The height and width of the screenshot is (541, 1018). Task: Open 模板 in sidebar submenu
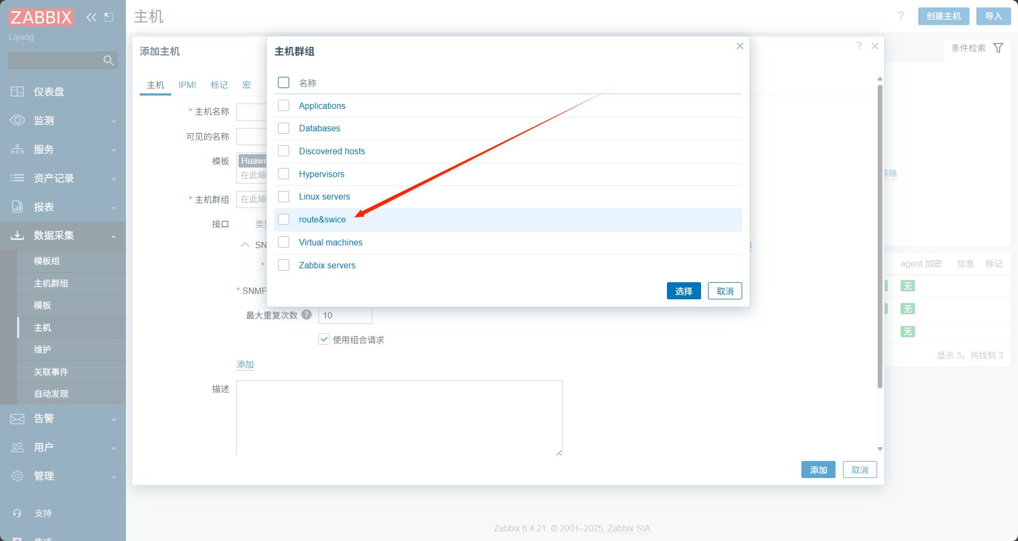pos(43,305)
